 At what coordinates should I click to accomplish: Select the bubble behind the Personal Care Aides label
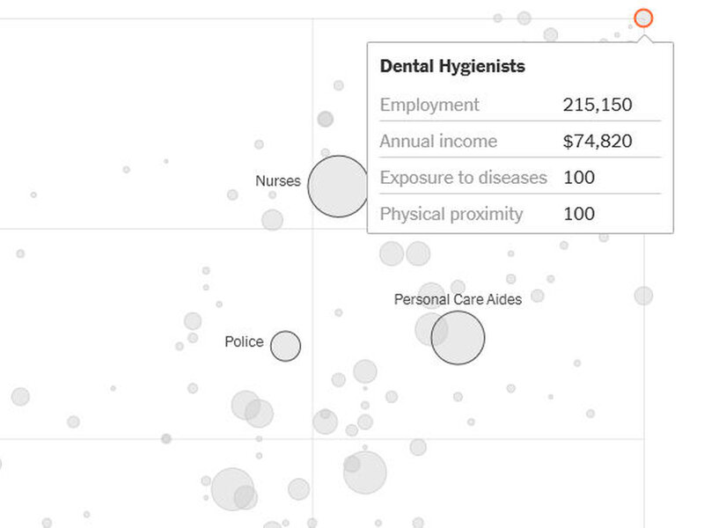pos(431,296)
